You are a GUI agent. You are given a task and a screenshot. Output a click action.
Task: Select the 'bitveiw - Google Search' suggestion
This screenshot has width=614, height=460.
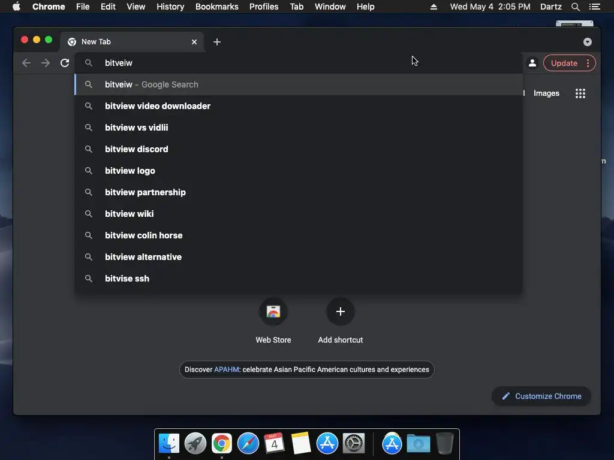click(299, 84)
